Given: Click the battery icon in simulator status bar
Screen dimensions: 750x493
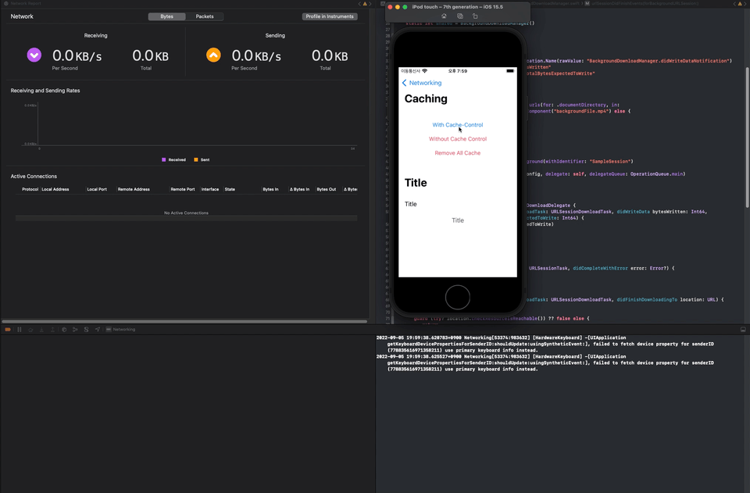Looking at the screenshot, I should [510, 71].
